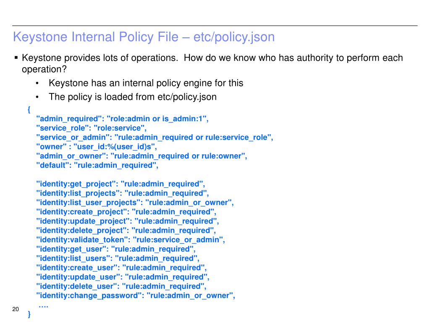Viewport: 430px width, 322px height.
Task: Click the "owner" : "user_id:%(user_id)s" line
Action: pyautogui.click(x=97, y=147)
